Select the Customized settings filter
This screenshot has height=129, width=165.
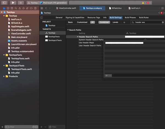(82, 22)
